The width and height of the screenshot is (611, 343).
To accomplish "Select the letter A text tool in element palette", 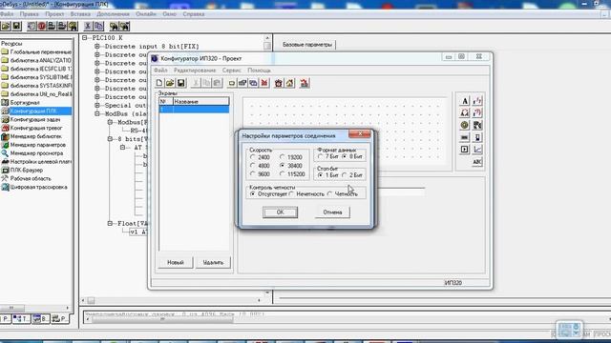I will point(465,101).
